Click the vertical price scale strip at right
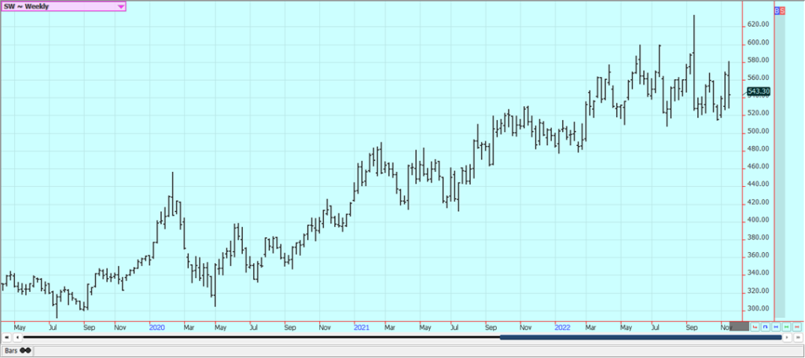Viewport: 805px width, 358px height. pyautogui.click(x=779, y=166)
